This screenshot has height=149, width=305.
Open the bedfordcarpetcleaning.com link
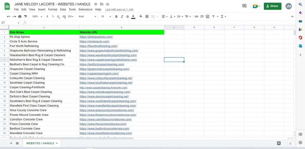click(x=102, y=64)
